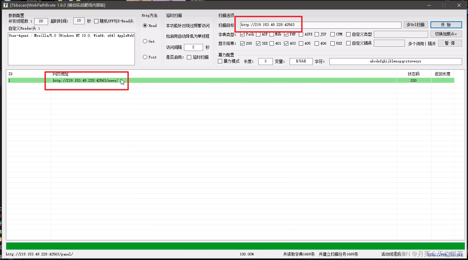Check the CFM dictionary type
This screenshot has height=260, width=468.
pyautogui.click(x=333, y=34)
